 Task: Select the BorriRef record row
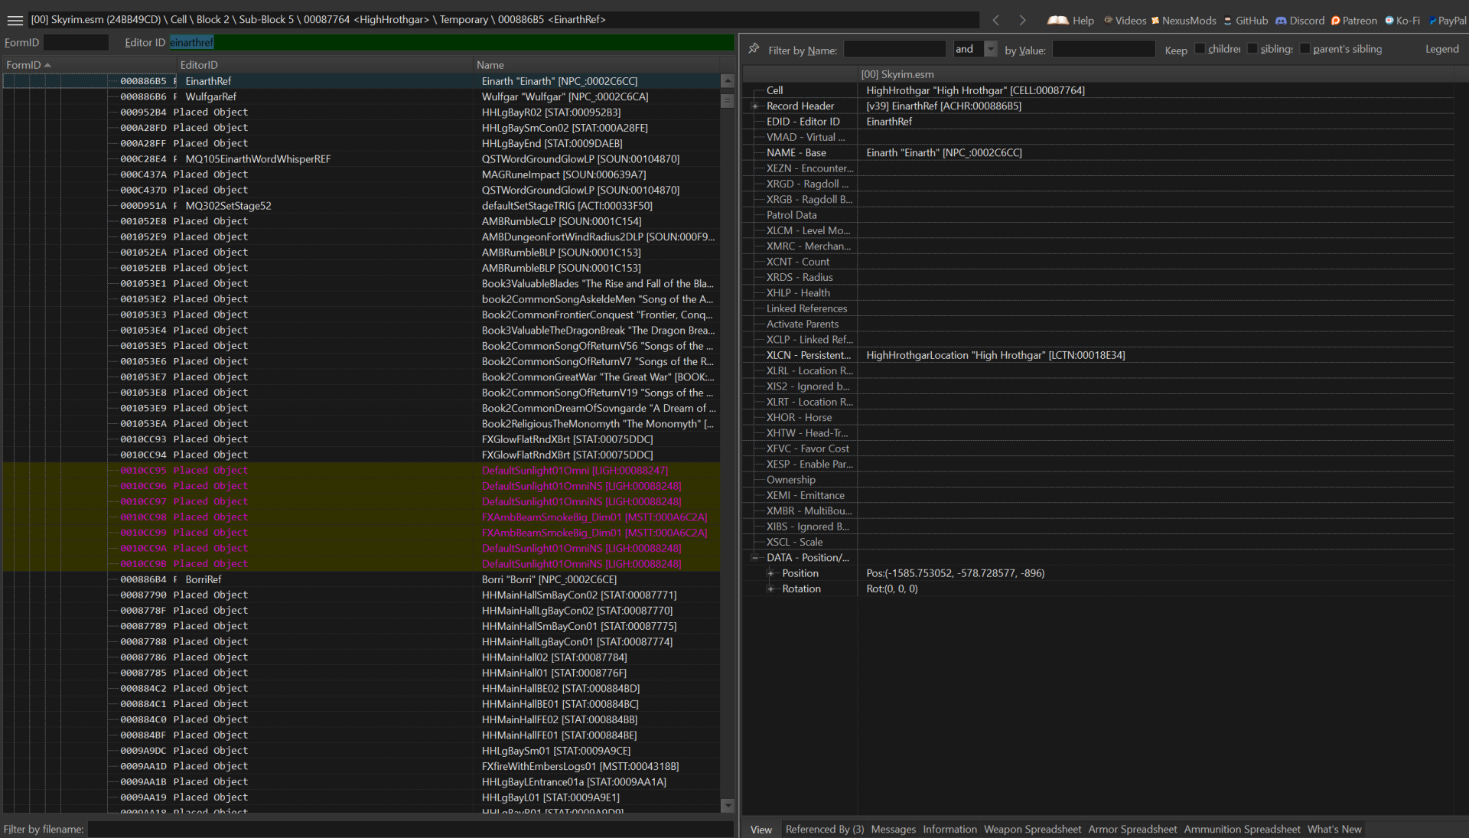pos(361,579)
